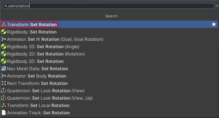219x118 pixels.
Task: Toggle the favorite star on Transform: Set Rotation
Action: 214,25
